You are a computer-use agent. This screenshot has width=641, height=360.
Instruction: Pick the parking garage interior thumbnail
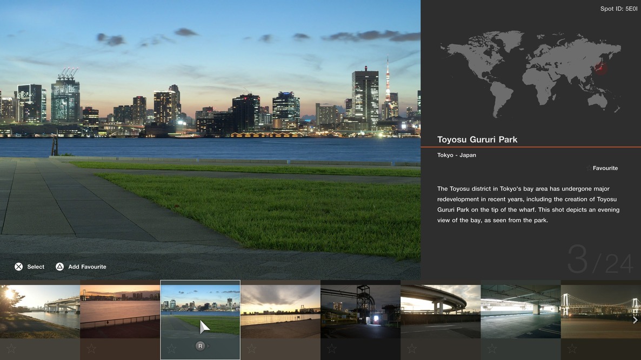tap(520, 311)
